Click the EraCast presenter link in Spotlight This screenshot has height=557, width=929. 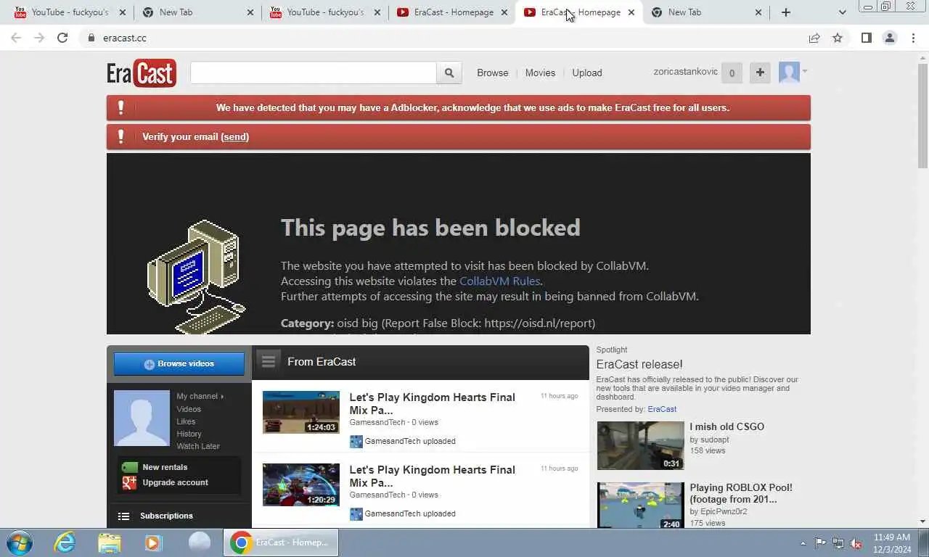click(662, 409)
